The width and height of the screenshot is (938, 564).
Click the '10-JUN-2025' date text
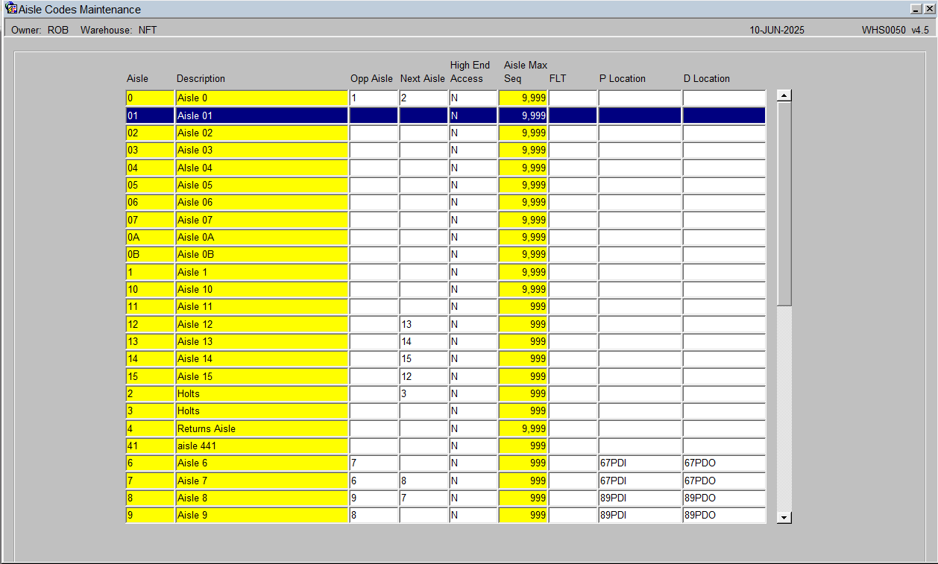pos(777,31)
